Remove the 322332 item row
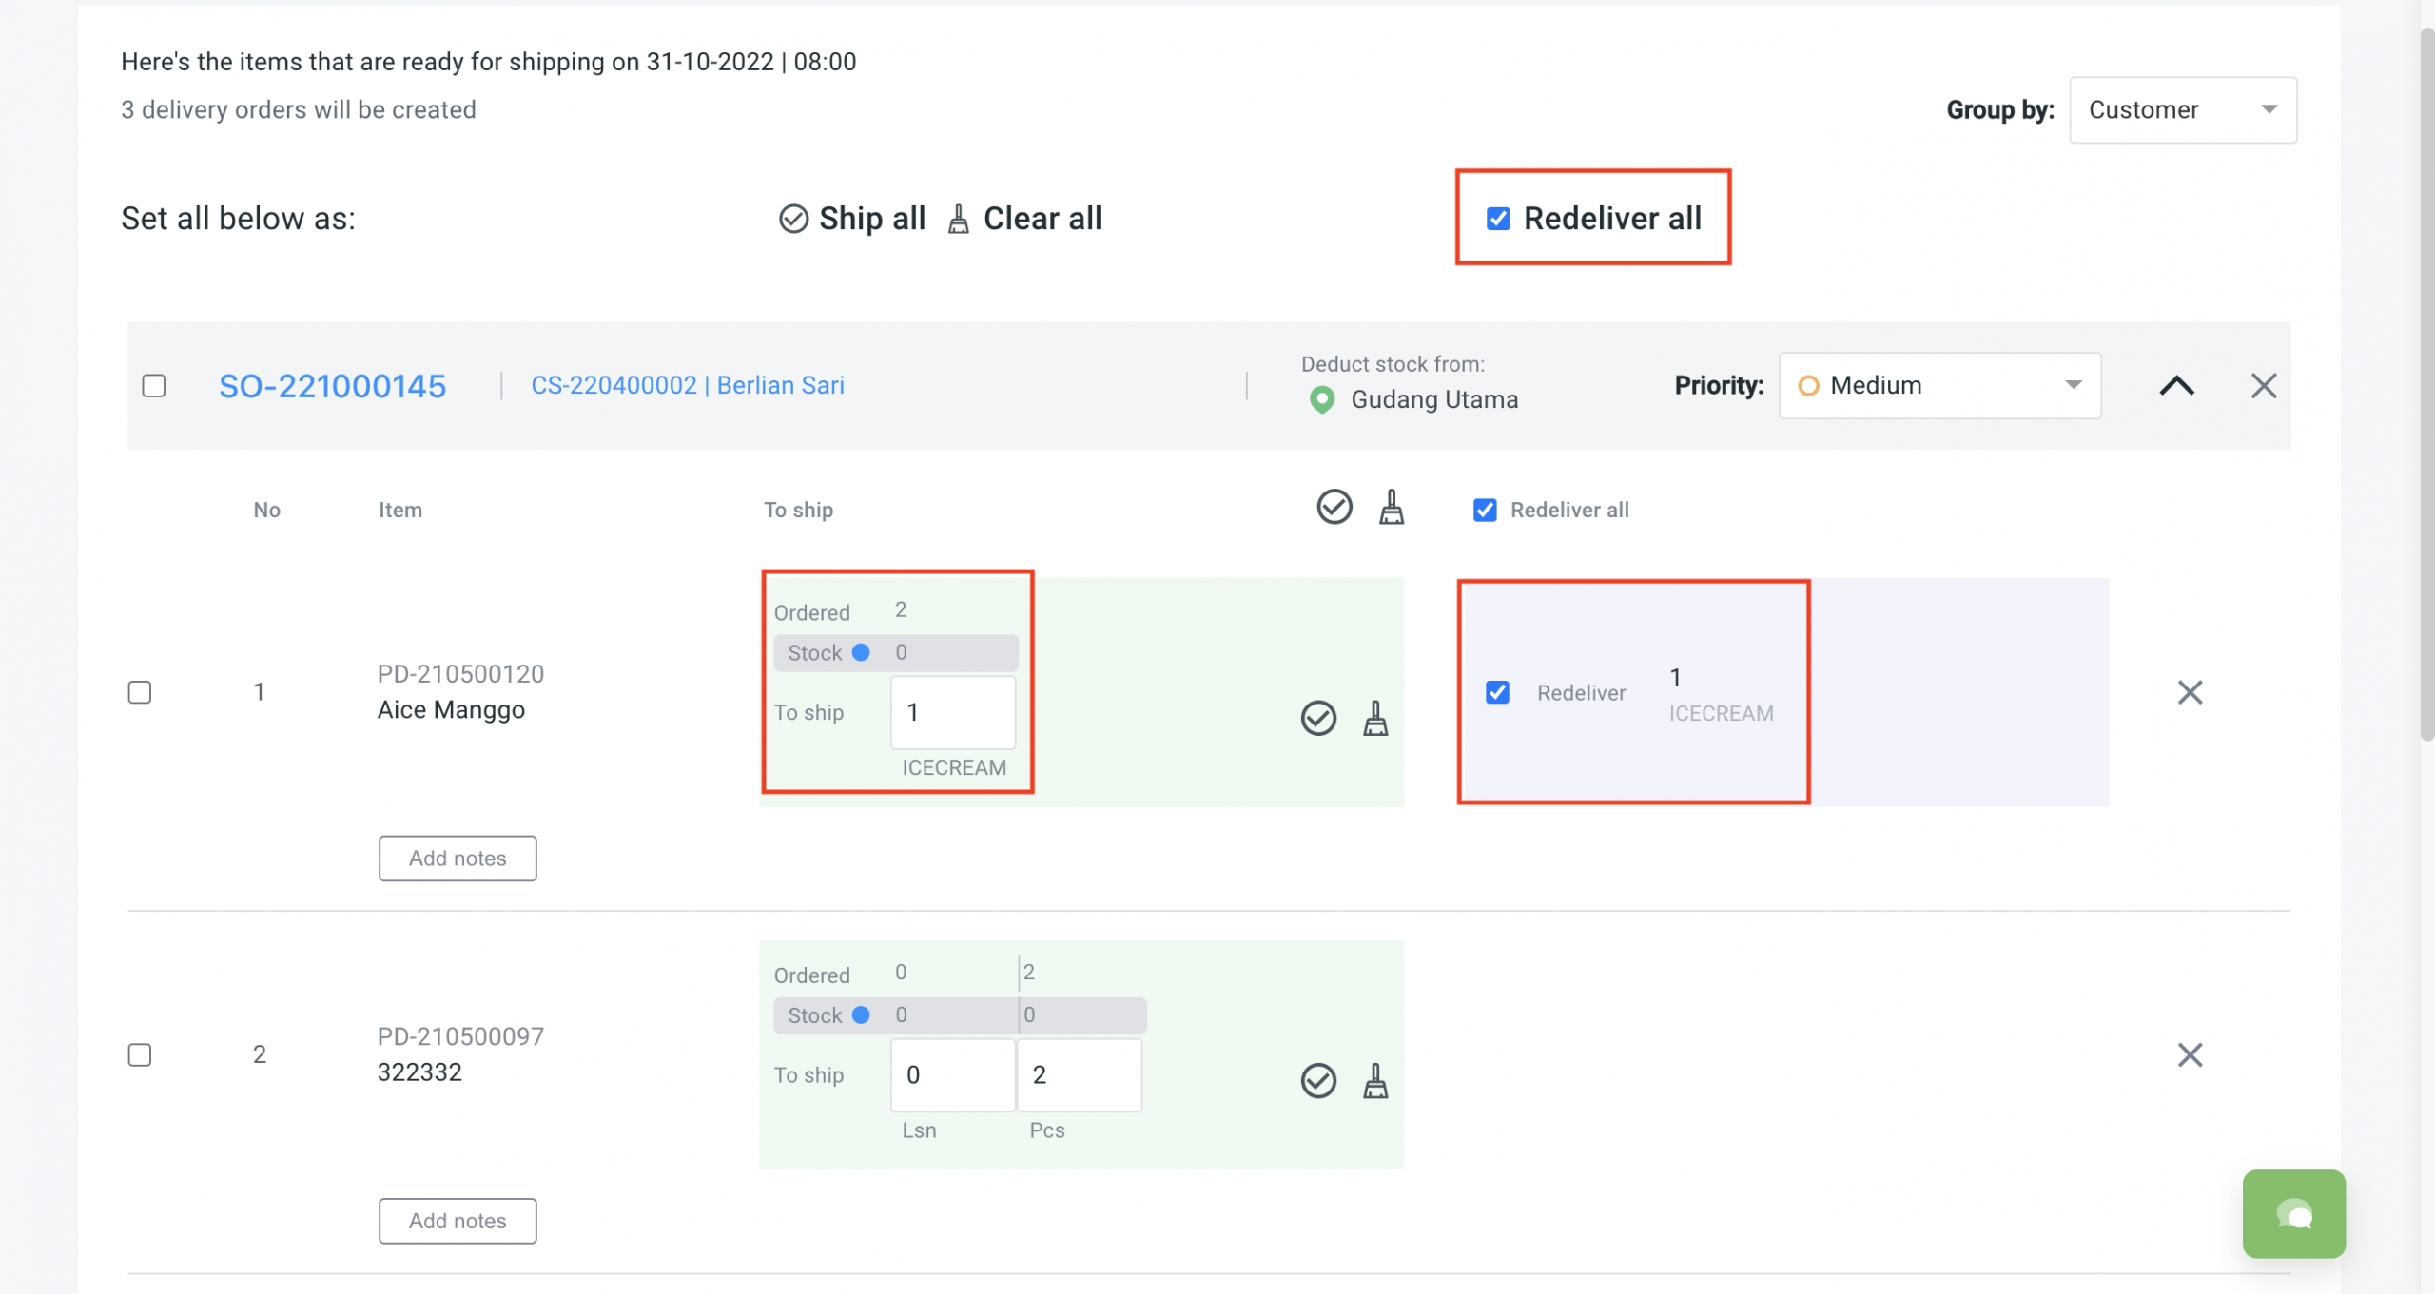Viewport: 2435px width, 1294px height. 2190,1054
